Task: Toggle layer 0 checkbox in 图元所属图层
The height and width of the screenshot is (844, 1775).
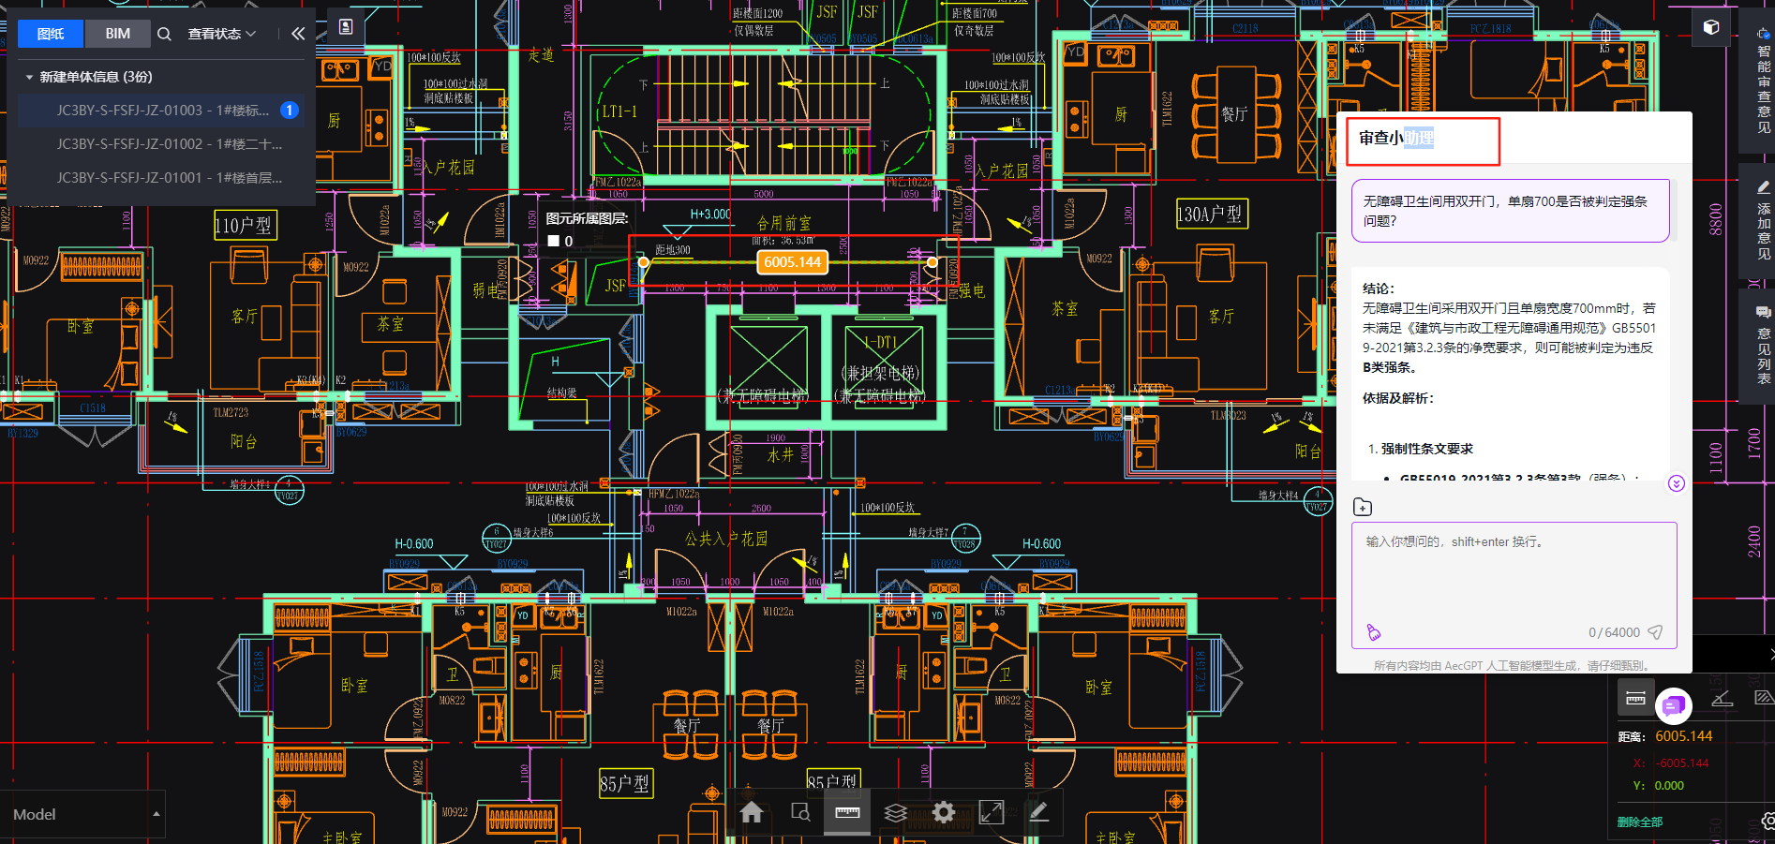Action: click(554, 241)
